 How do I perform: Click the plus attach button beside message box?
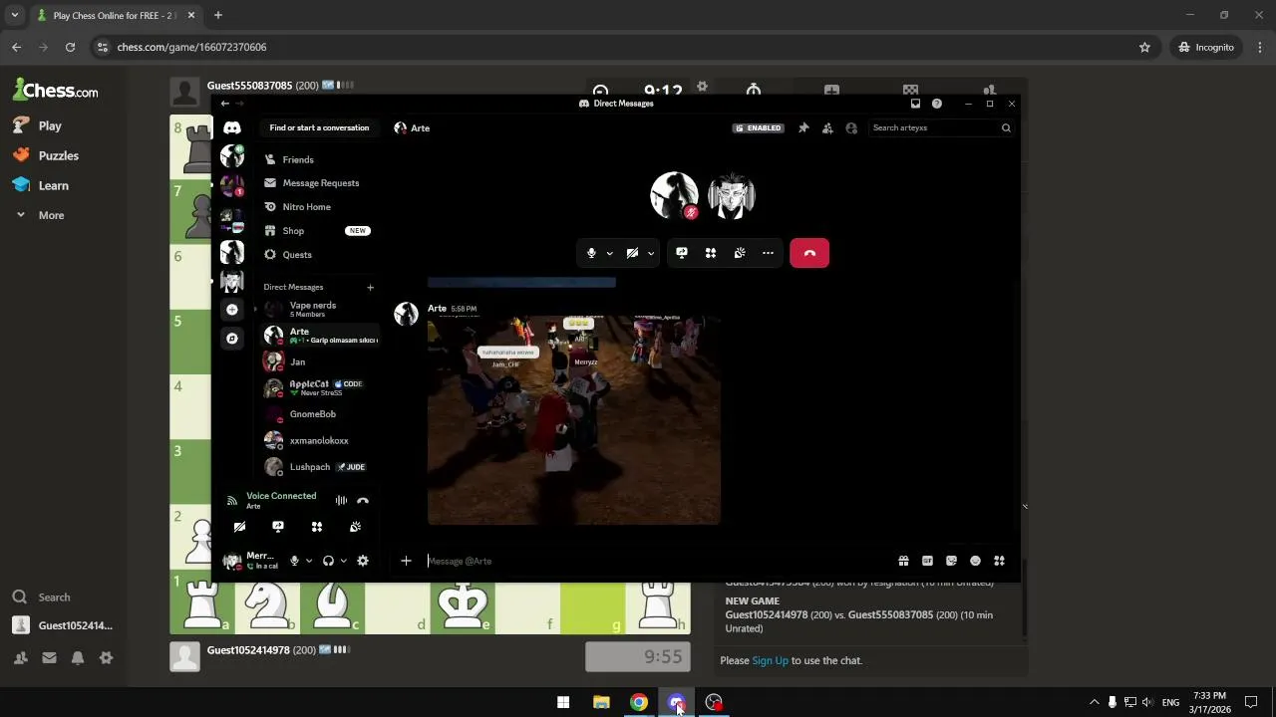click(406, 561)
